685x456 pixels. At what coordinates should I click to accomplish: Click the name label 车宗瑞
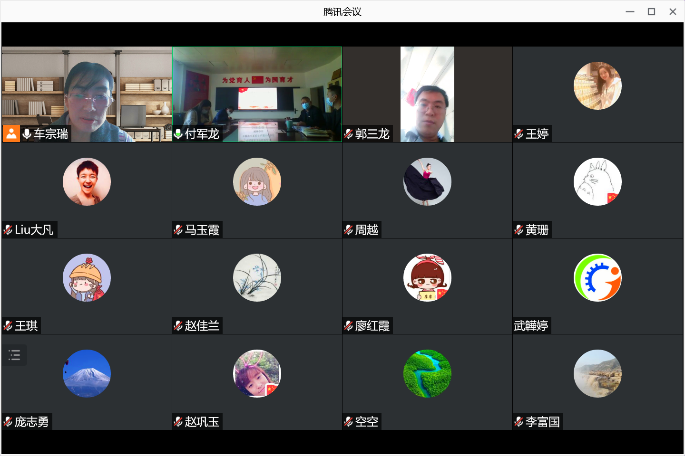click(x=51, y=134)
